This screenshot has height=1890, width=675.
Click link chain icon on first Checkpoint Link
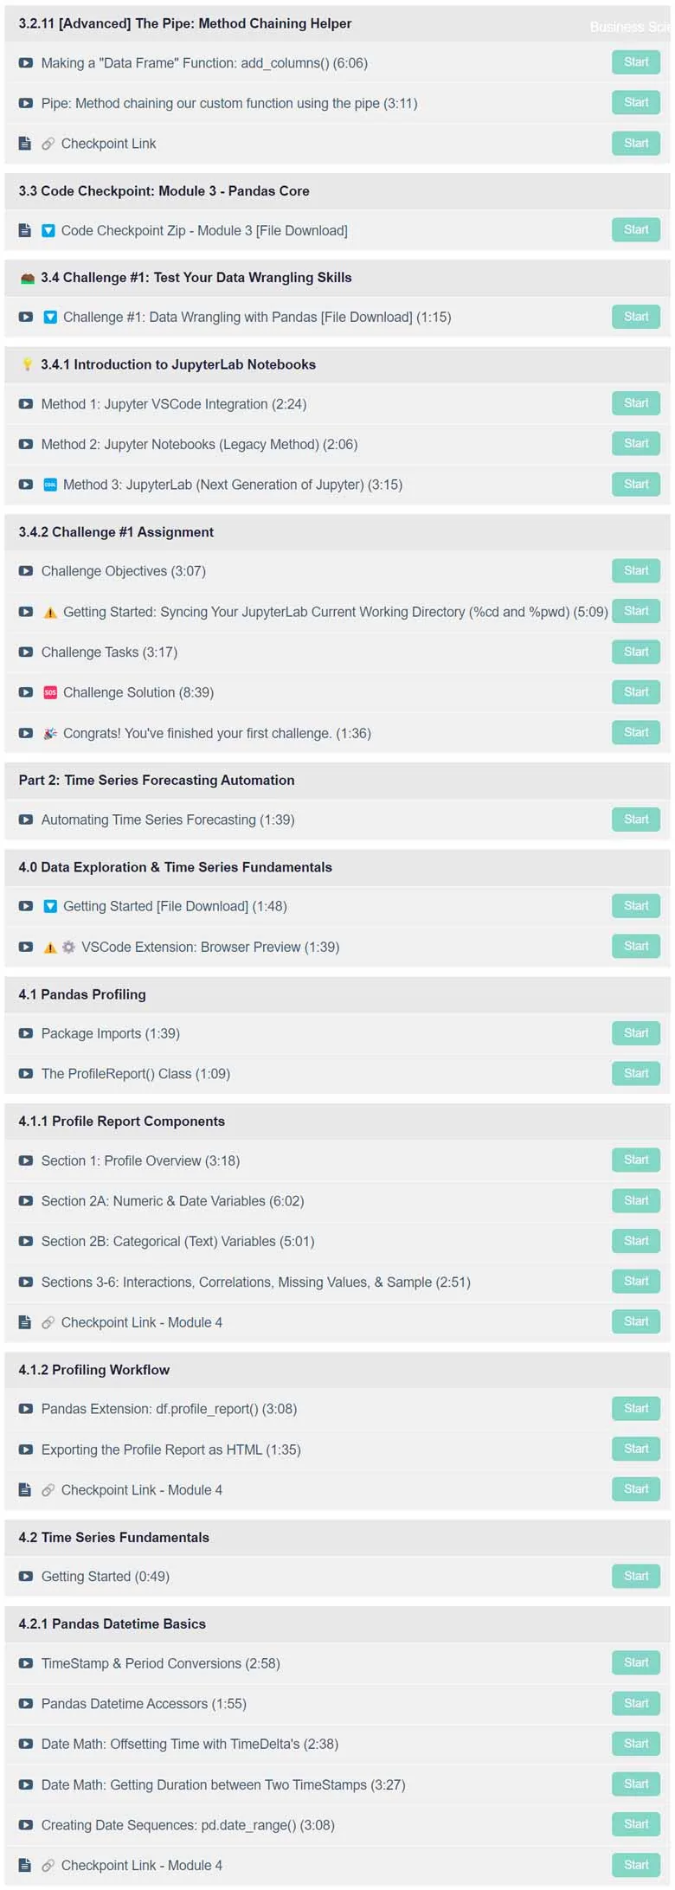click(x=48, y=144)
